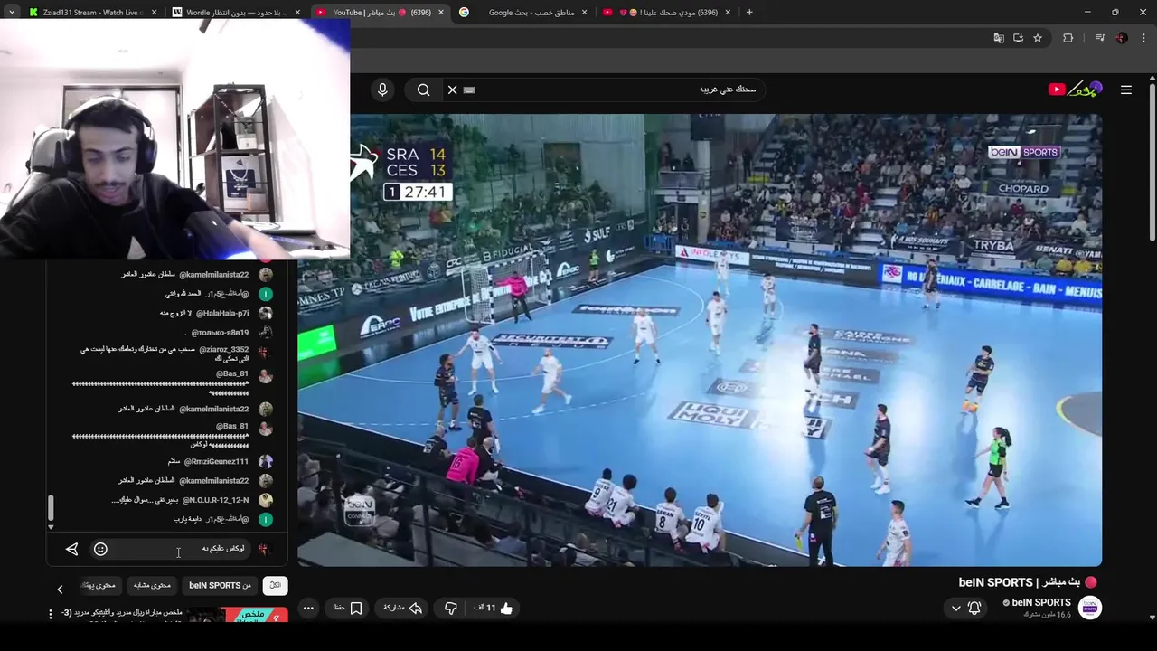The width and height of the screenshot is (1157, 651).
Task: Open options menu for recommended Real Madrid video
Action: coord(51,614)
